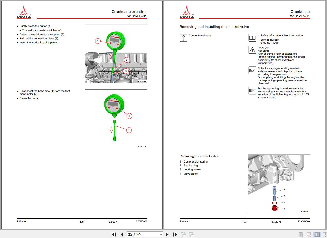Click the 'Valve piston' list item
The width and height of the screenshot is (327, 238).
191,174
